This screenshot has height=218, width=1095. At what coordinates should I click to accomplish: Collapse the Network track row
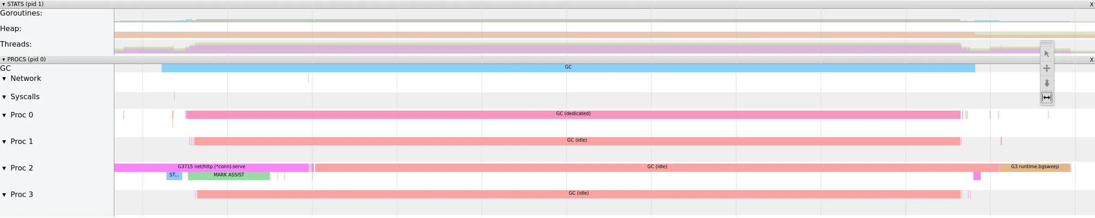pyautogui.click(x=4, y=79)
